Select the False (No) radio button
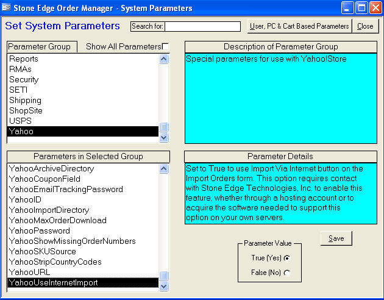The width and height of the screenshot is (384, 300). [x=286, y=273]
